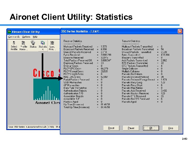Select the AP Mismatches label
189x141 pixels.
click(71, 85)
